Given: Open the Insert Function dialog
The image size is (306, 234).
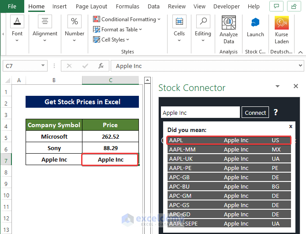Looking at the screenshot, I should pyautogui.click(x=101, y=66).
